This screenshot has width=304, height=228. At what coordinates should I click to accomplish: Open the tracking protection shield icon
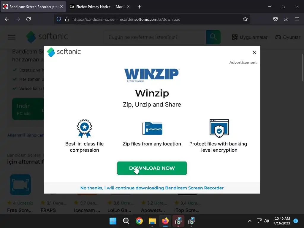59,19
